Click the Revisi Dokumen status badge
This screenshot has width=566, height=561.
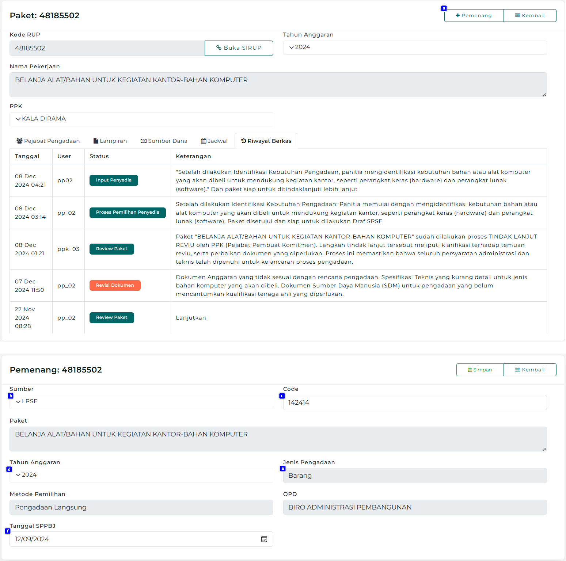[115, 285]
